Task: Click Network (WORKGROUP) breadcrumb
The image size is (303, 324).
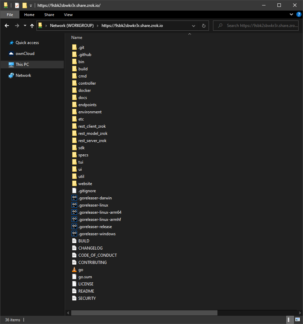Action: point(72,26)
